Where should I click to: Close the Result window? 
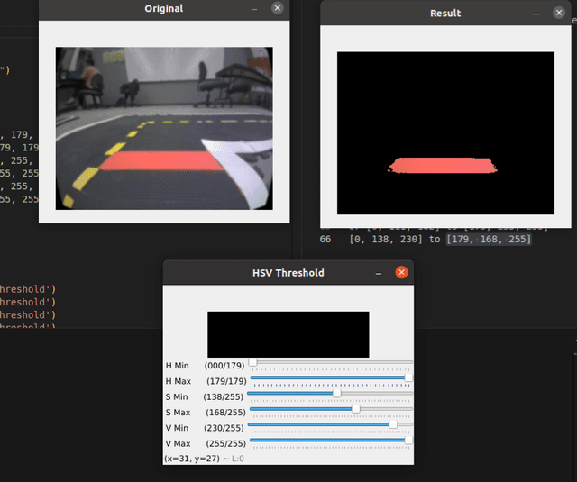pyautogui.click(x=561, y=14)
